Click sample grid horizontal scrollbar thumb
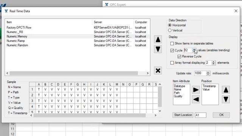The image size is (242, 136). pyautogui.click(x=90, y=115)
